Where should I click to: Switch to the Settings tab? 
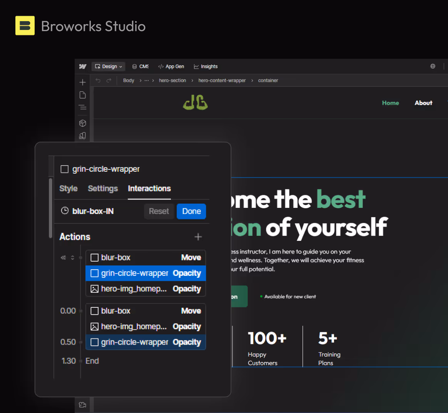(103, 189)
